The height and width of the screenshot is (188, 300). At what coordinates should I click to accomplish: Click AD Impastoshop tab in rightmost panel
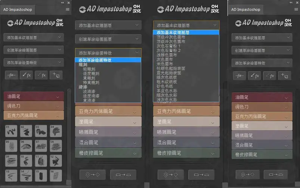246,9
